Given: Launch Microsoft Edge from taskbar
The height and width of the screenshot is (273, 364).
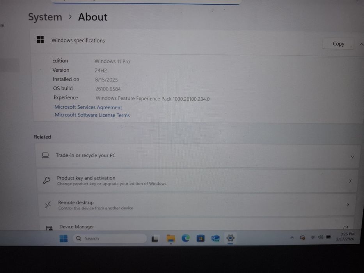Looking at the screenshot, I should point(186,238).
